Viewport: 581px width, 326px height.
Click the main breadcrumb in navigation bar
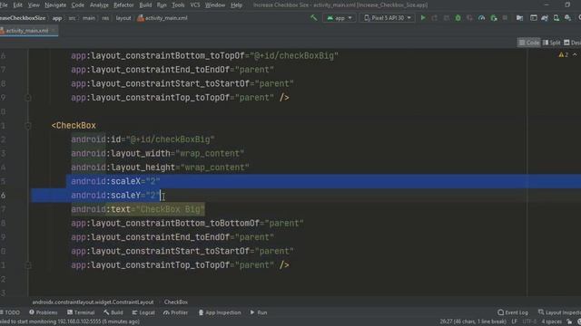[89, 18]
